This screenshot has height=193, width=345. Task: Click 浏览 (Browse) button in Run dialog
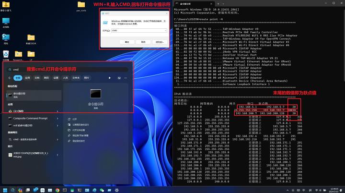coord(159,42)
